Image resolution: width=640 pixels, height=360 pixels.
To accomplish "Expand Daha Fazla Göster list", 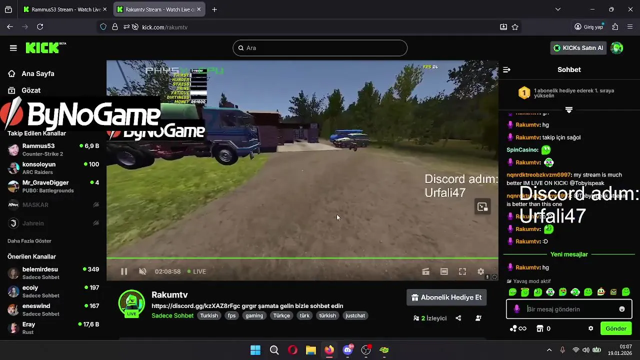I will tap(29, 241).
